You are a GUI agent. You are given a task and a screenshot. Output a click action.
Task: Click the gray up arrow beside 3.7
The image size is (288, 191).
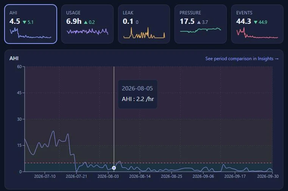pyautogui.click(x=199, y=22)
